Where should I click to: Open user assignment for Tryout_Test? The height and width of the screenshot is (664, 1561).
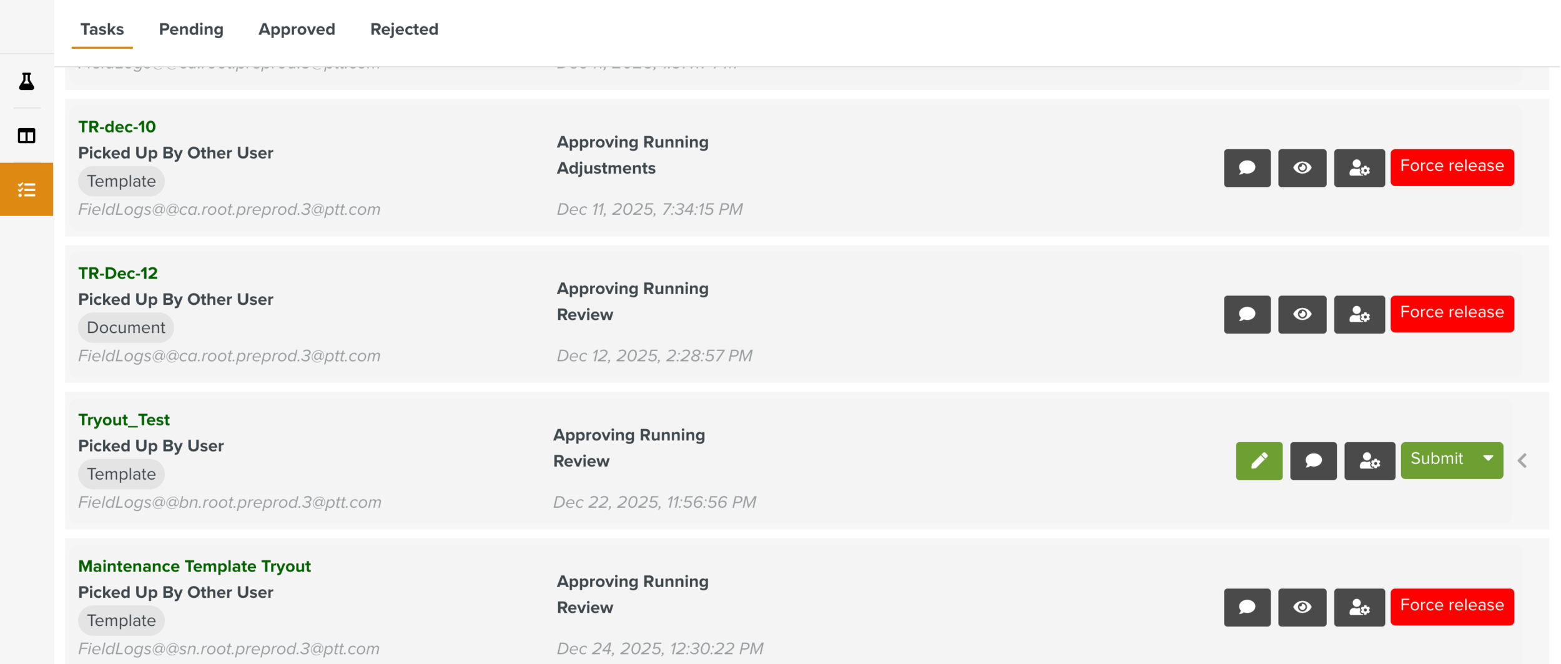1369,460
